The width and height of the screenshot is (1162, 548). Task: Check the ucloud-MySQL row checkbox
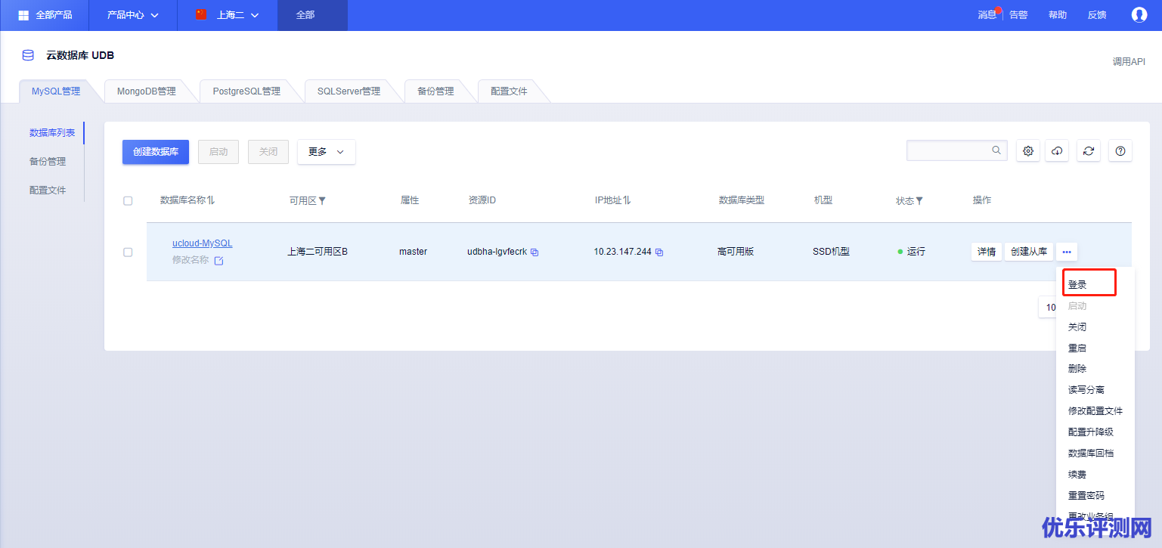[128, 252]
